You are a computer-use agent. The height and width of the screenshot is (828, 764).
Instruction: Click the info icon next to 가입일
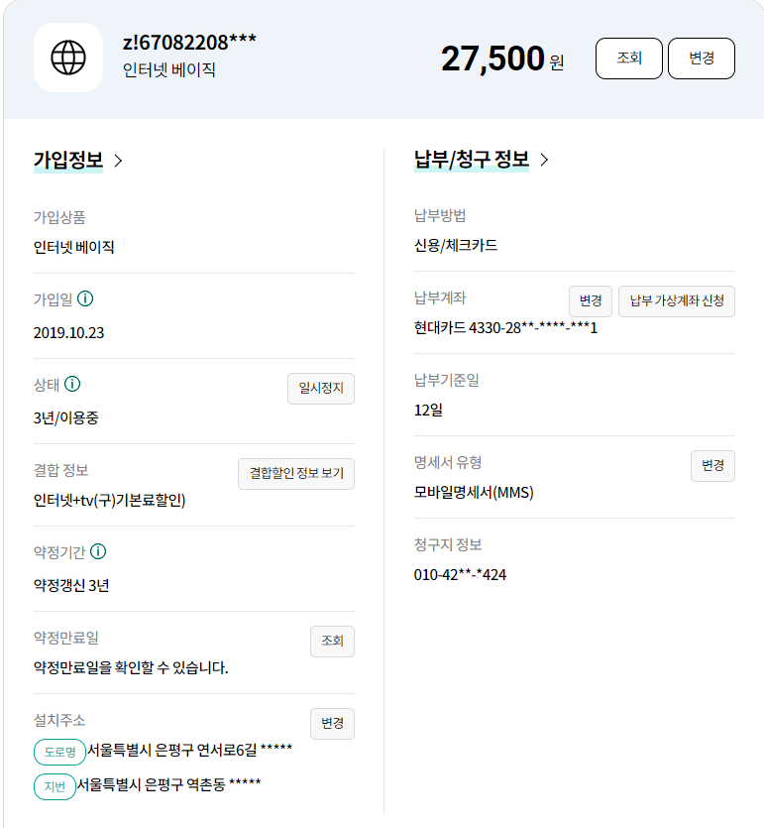pos(85,298)
